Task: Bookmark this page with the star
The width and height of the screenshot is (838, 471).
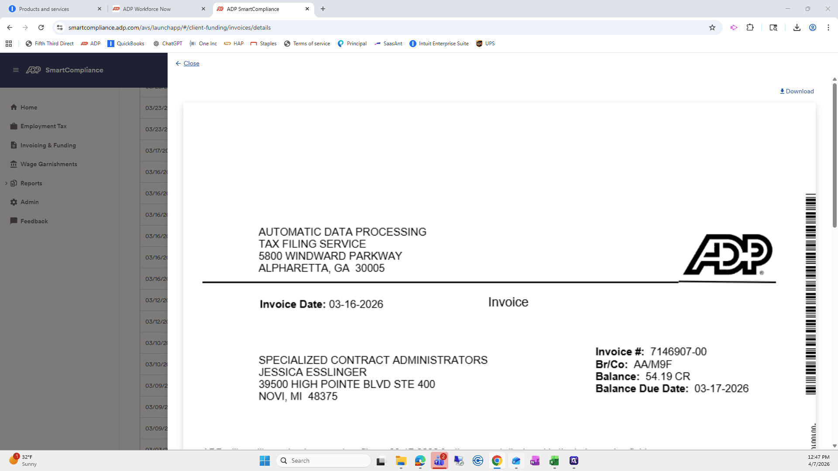Action: click(712, 27)
